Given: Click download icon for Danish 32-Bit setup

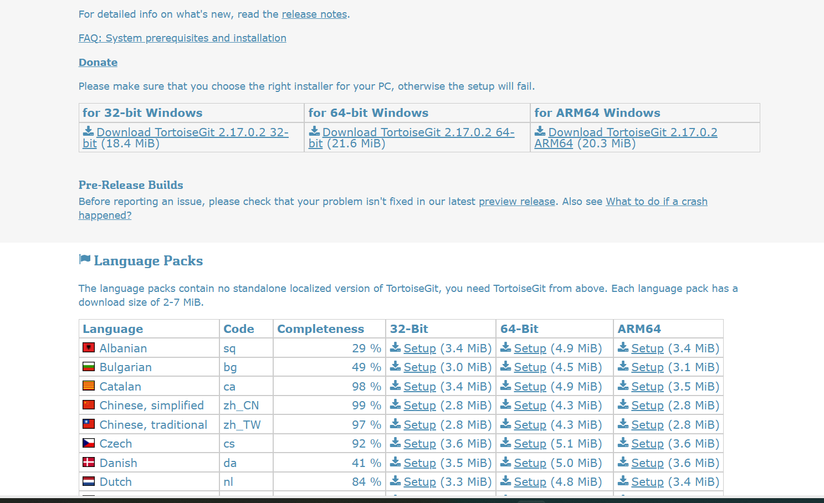Looking at the screenshot, I should click(396, 462).
